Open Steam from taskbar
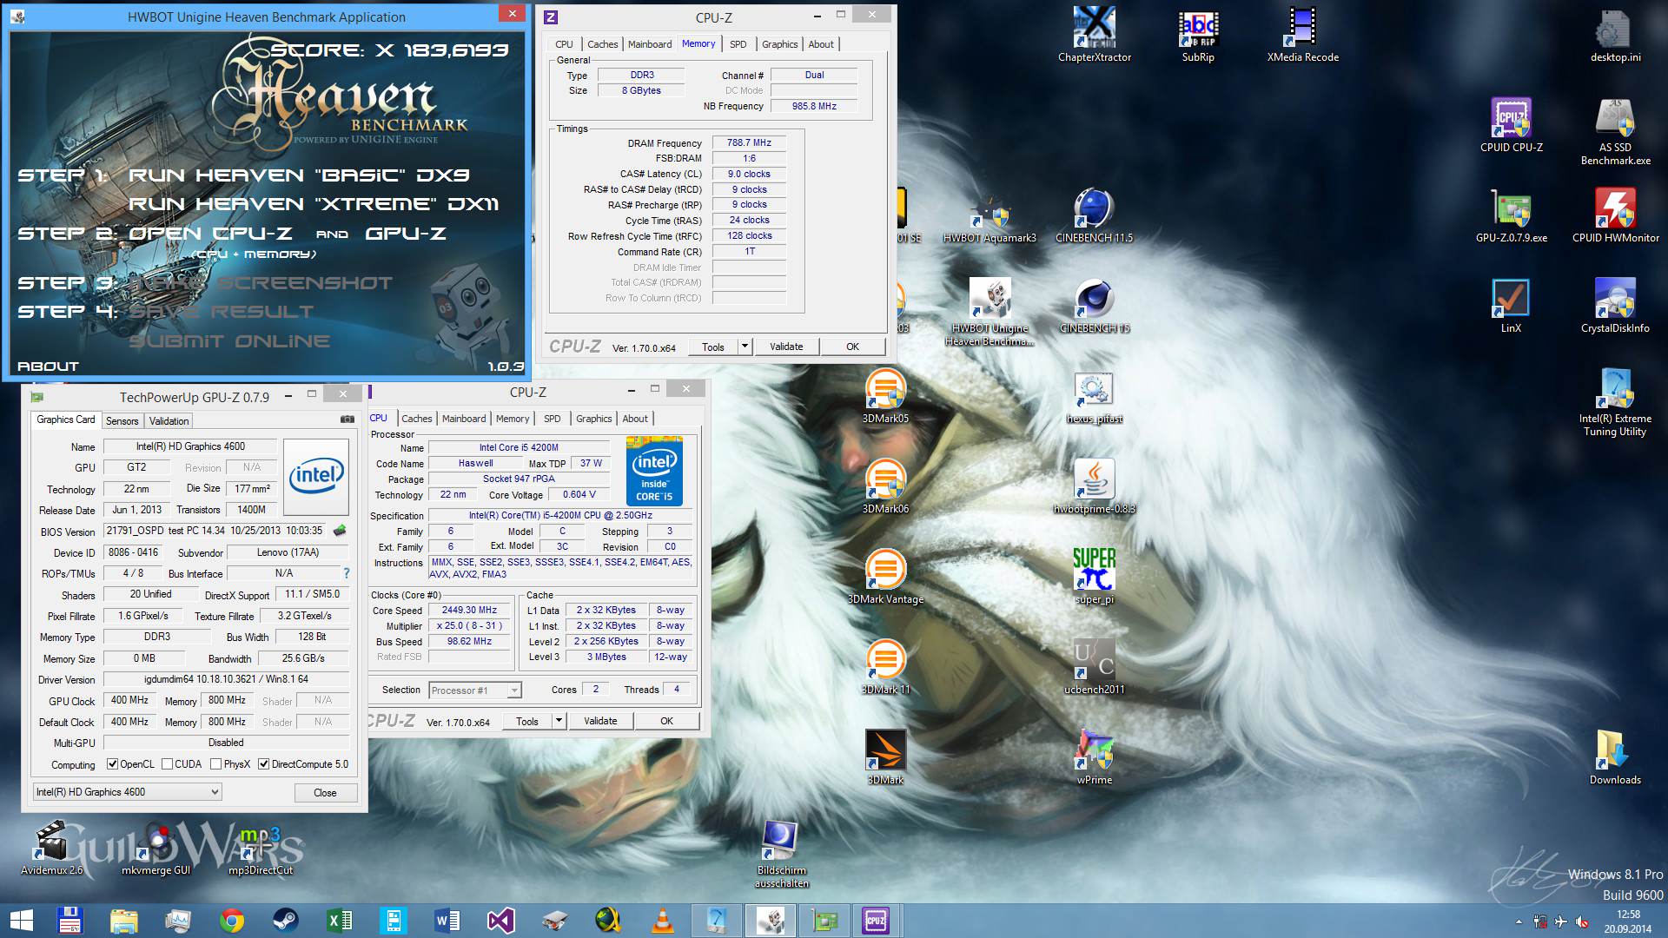This screenshot has height=938, width=1668. point(285,921)
